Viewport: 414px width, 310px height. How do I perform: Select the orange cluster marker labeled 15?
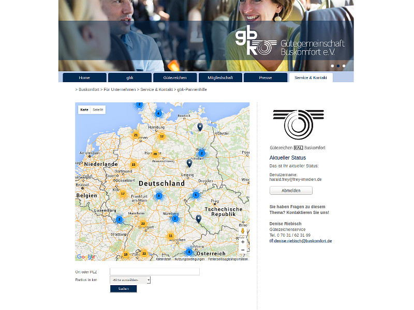[134, 165]
